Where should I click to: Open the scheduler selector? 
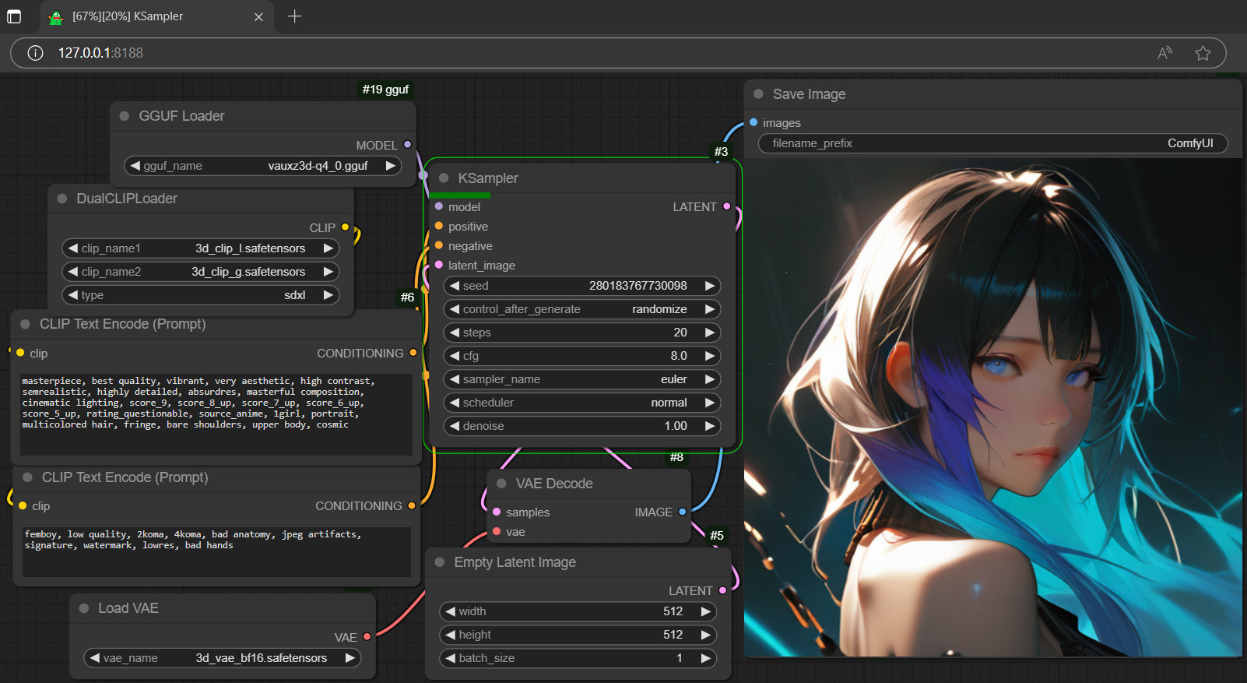tap(582, 403)
